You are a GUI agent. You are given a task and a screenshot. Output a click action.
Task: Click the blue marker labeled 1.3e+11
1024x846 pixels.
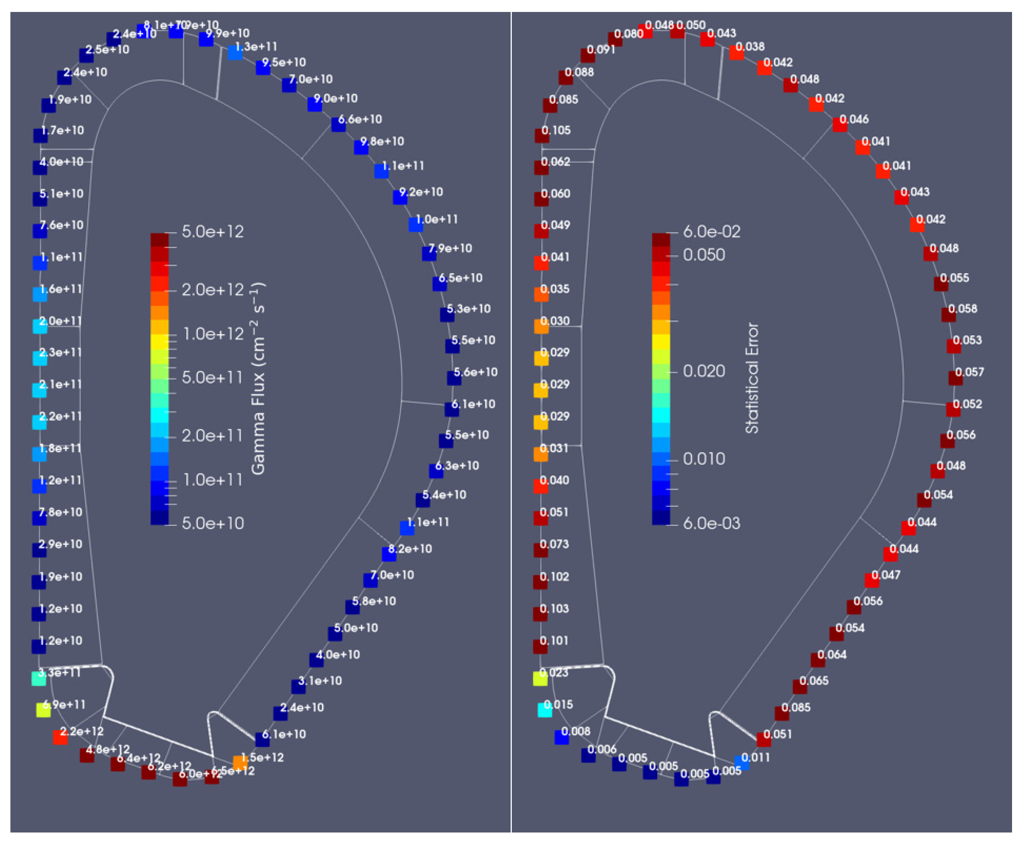point(235,52)
